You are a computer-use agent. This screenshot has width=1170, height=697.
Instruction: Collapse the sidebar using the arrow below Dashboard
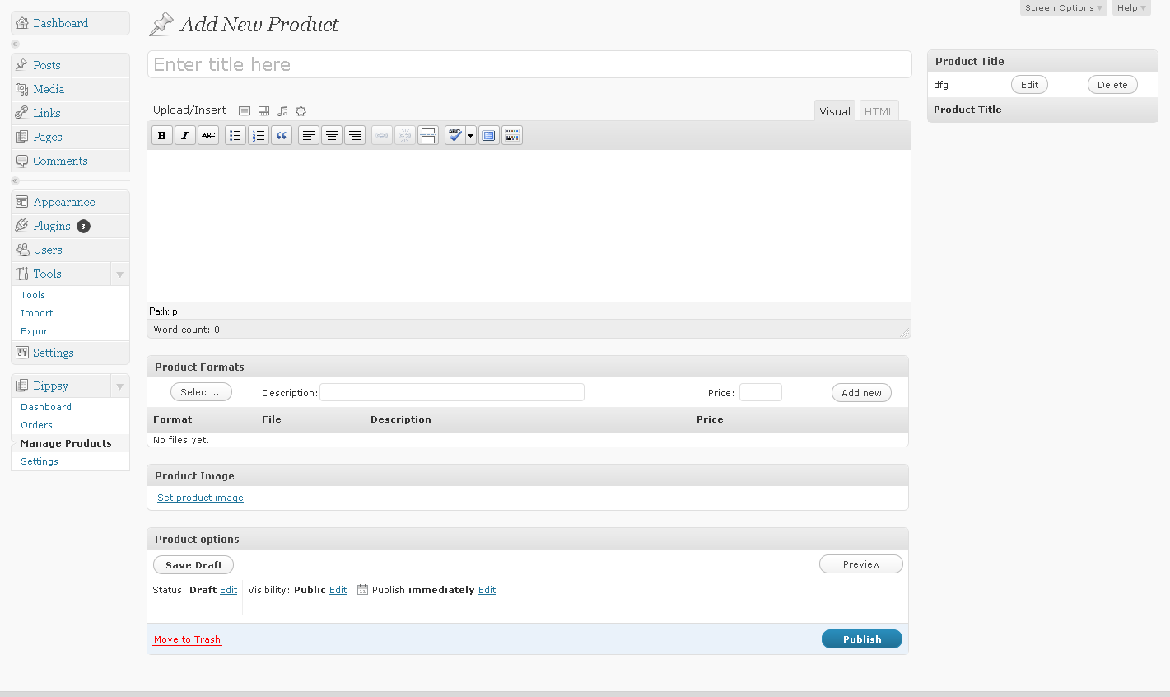coord(15,44)
